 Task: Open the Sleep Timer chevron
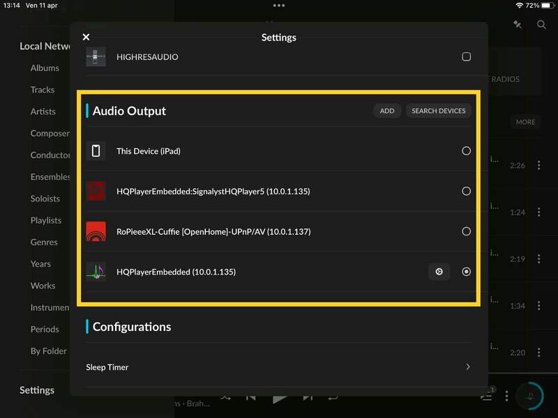pyautogui.click(x=468, y=367)
